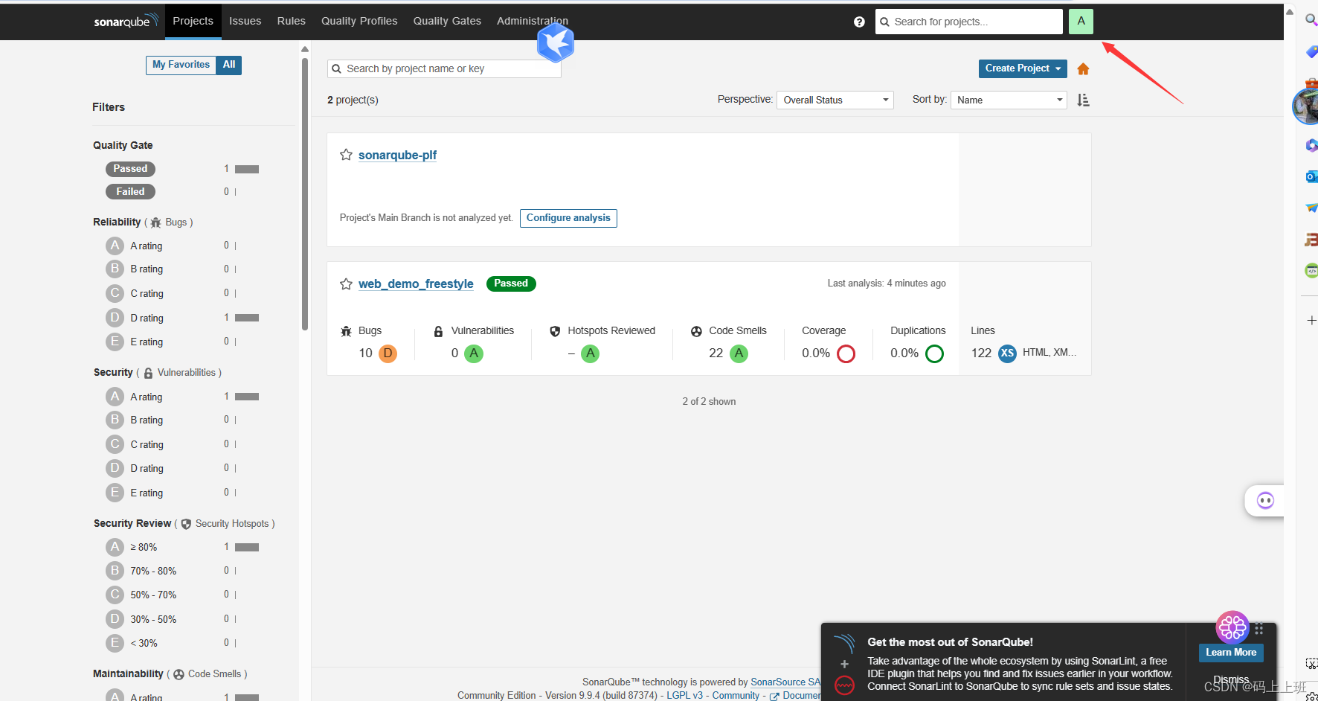Click Learn More in SonarLint banner

[1231, 653]
